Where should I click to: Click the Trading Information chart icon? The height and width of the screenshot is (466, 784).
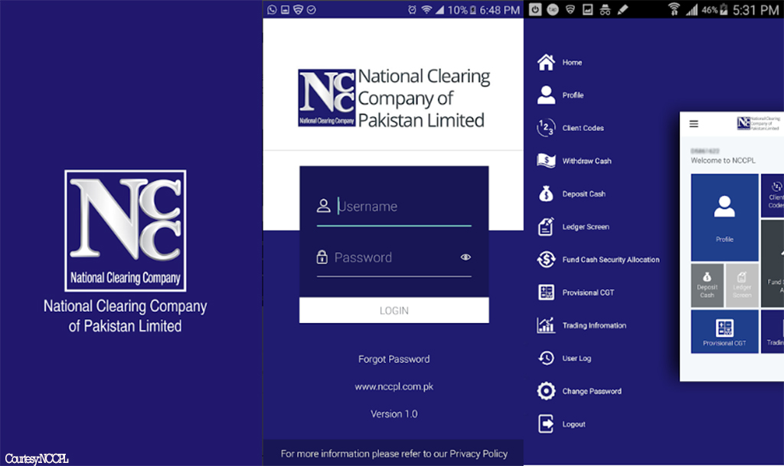(x=546, y=326)
